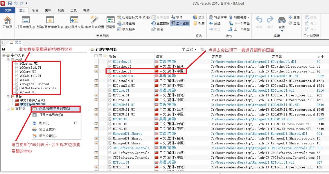Toggle the 显示空格 option

[180, 23]
